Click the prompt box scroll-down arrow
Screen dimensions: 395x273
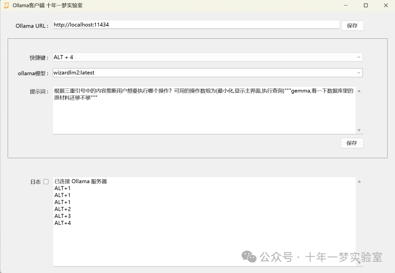(359, 130)
